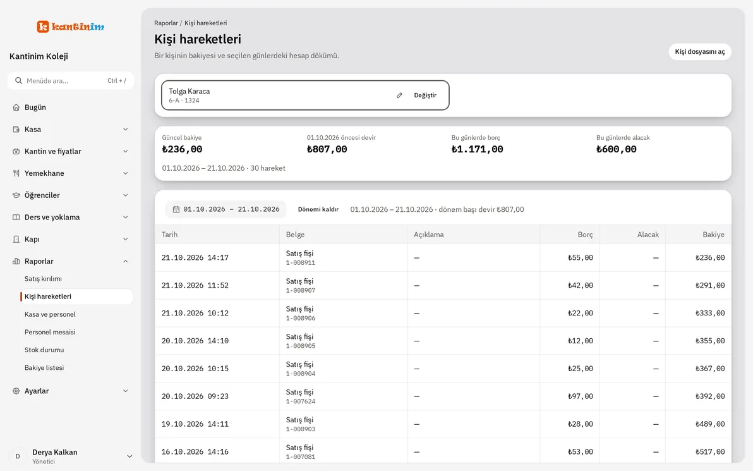The image size is (753, 471).
Task: Click the Değiştir button
Action: [425, 95]
